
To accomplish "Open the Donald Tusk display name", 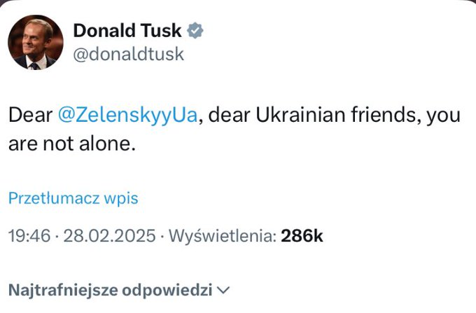I will click(x=127, y=31).
